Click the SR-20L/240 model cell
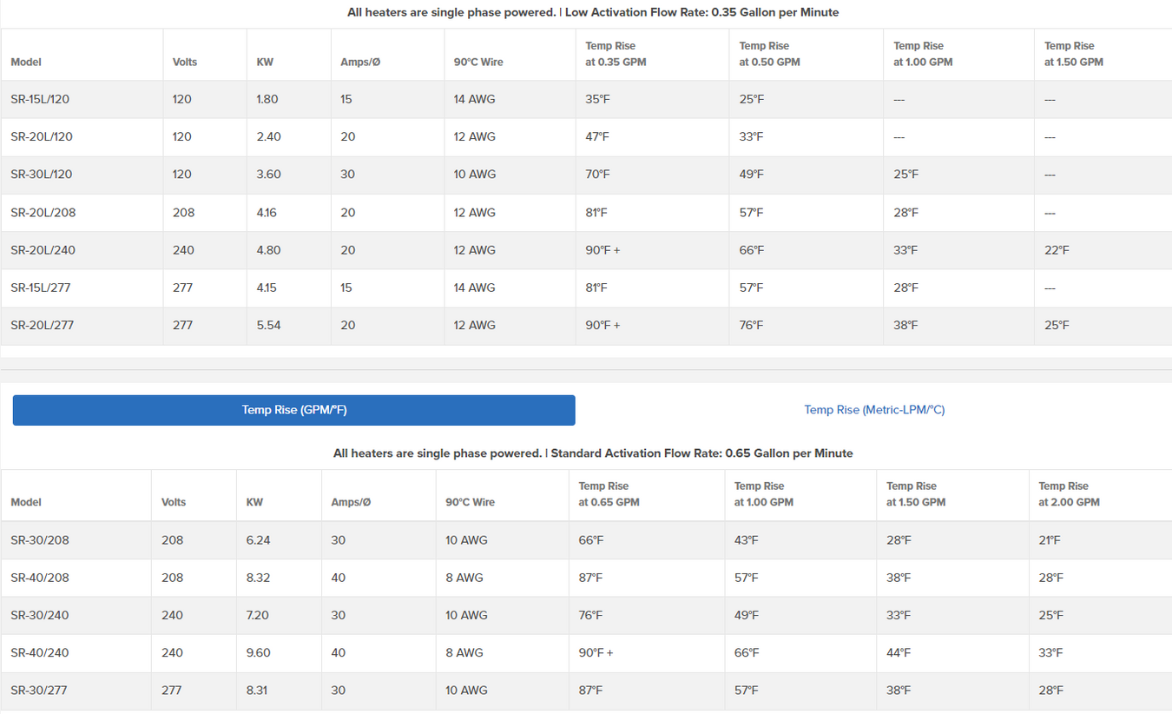 (43, 250)
